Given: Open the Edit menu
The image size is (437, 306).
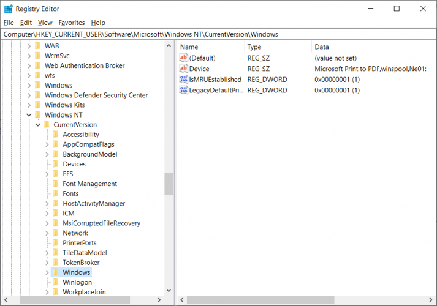Looking at the screenshot, I should (26, 23).
